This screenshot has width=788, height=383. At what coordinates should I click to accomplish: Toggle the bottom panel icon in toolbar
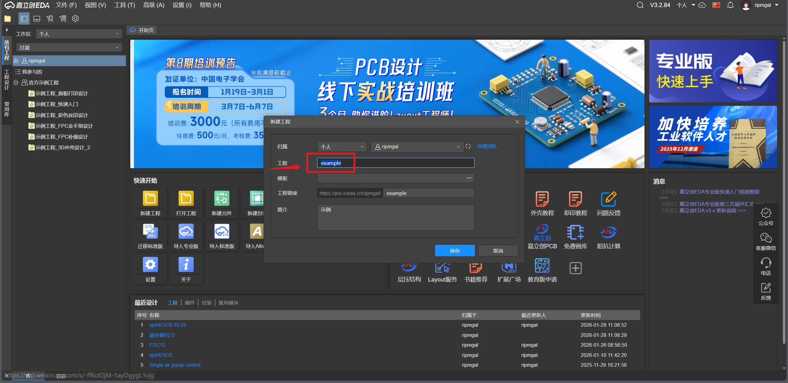37,18
